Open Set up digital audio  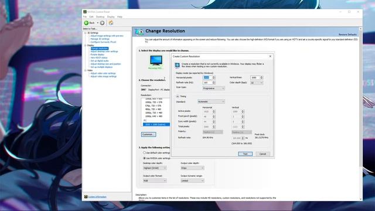pyautogui.click(x=100, y=61)
